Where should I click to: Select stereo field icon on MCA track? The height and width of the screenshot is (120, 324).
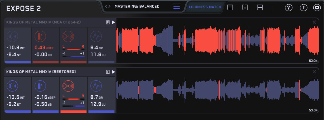pyautogui.click(x=68, y=37)
